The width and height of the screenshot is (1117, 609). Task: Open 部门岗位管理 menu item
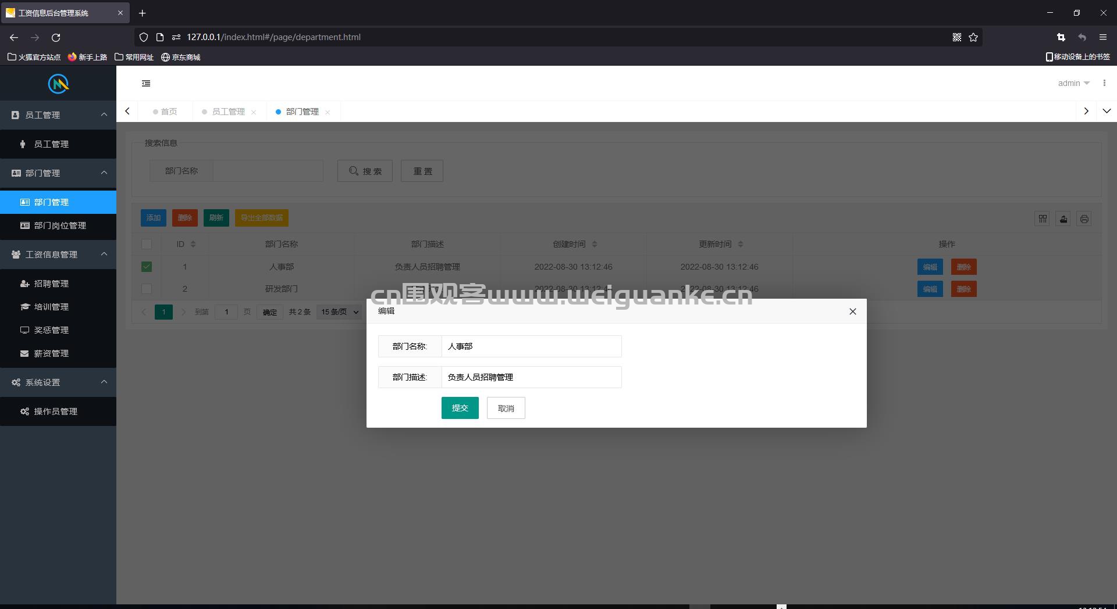[58, 225]
